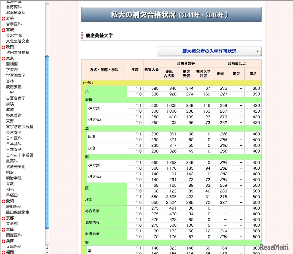Open 慶大補欠者の入学許可状況 page
Viewport: 293px width, 254px height.
point(209,51)
